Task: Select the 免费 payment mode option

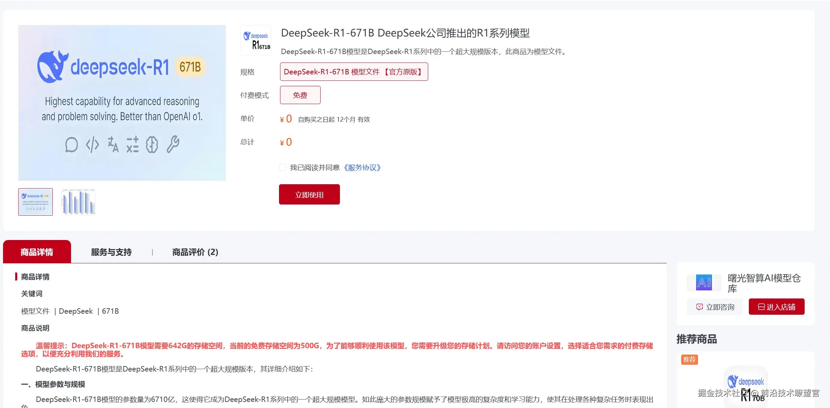Action: [x=300, y=95]
